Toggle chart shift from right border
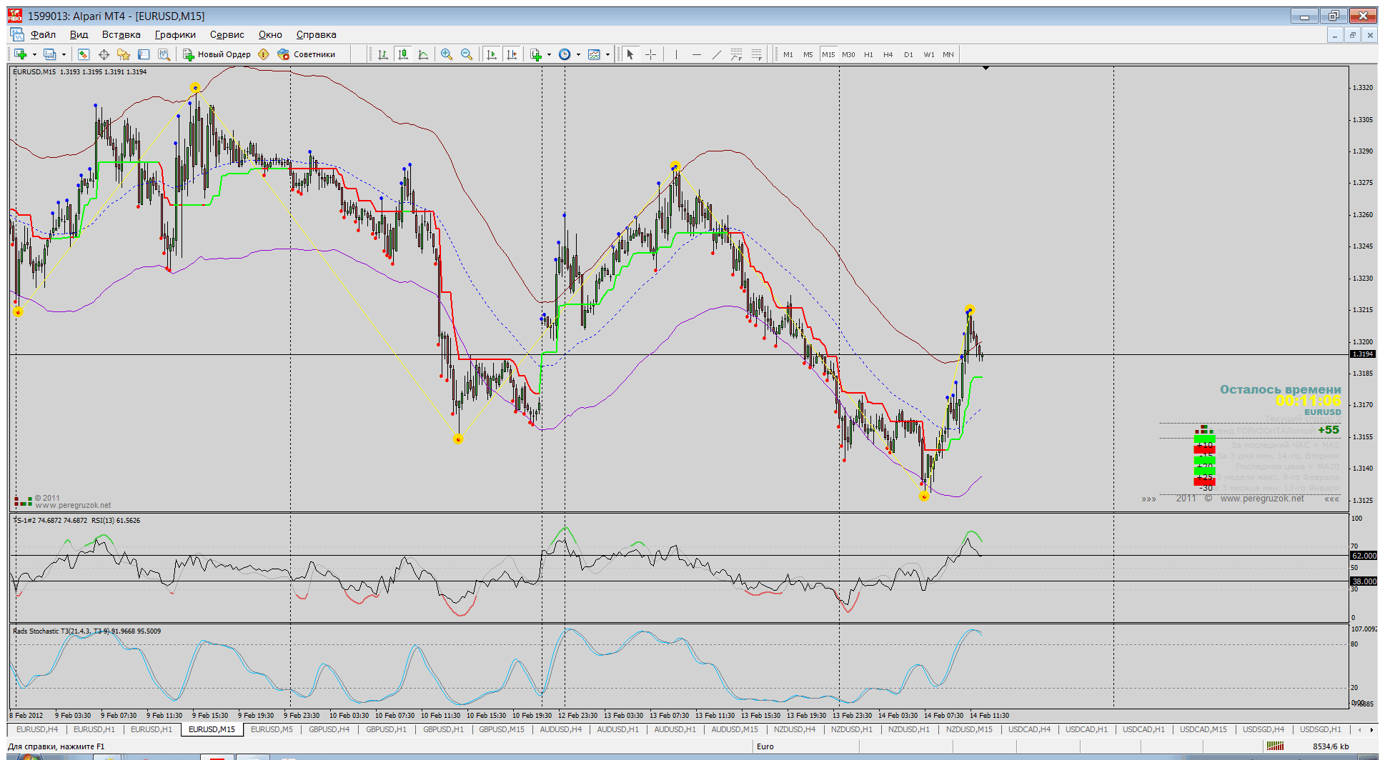This screenshot has width=1385, height=760. pyautogui.click(x=512, y=54)
